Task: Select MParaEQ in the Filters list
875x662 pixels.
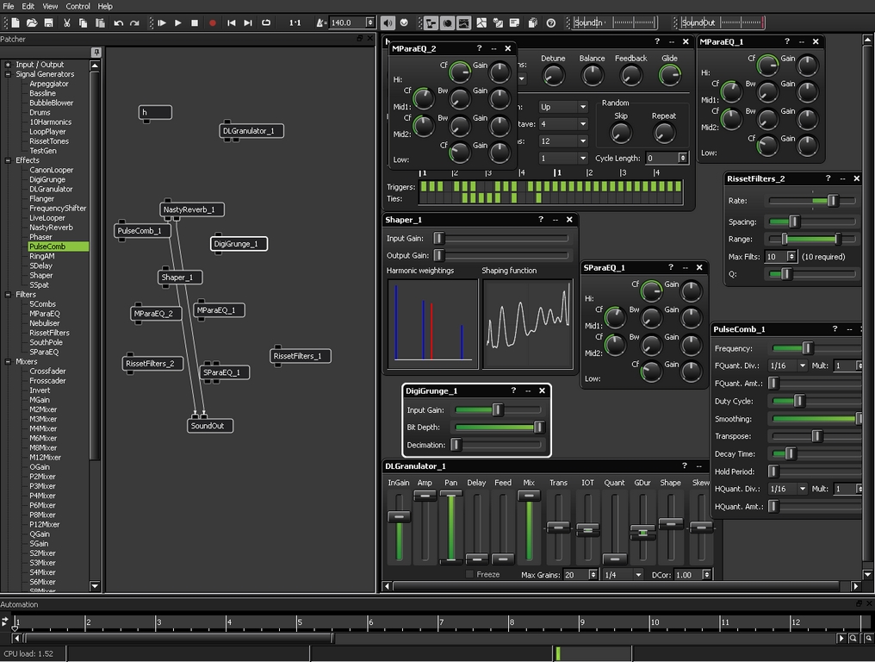Action: click(x=44, y=314)
